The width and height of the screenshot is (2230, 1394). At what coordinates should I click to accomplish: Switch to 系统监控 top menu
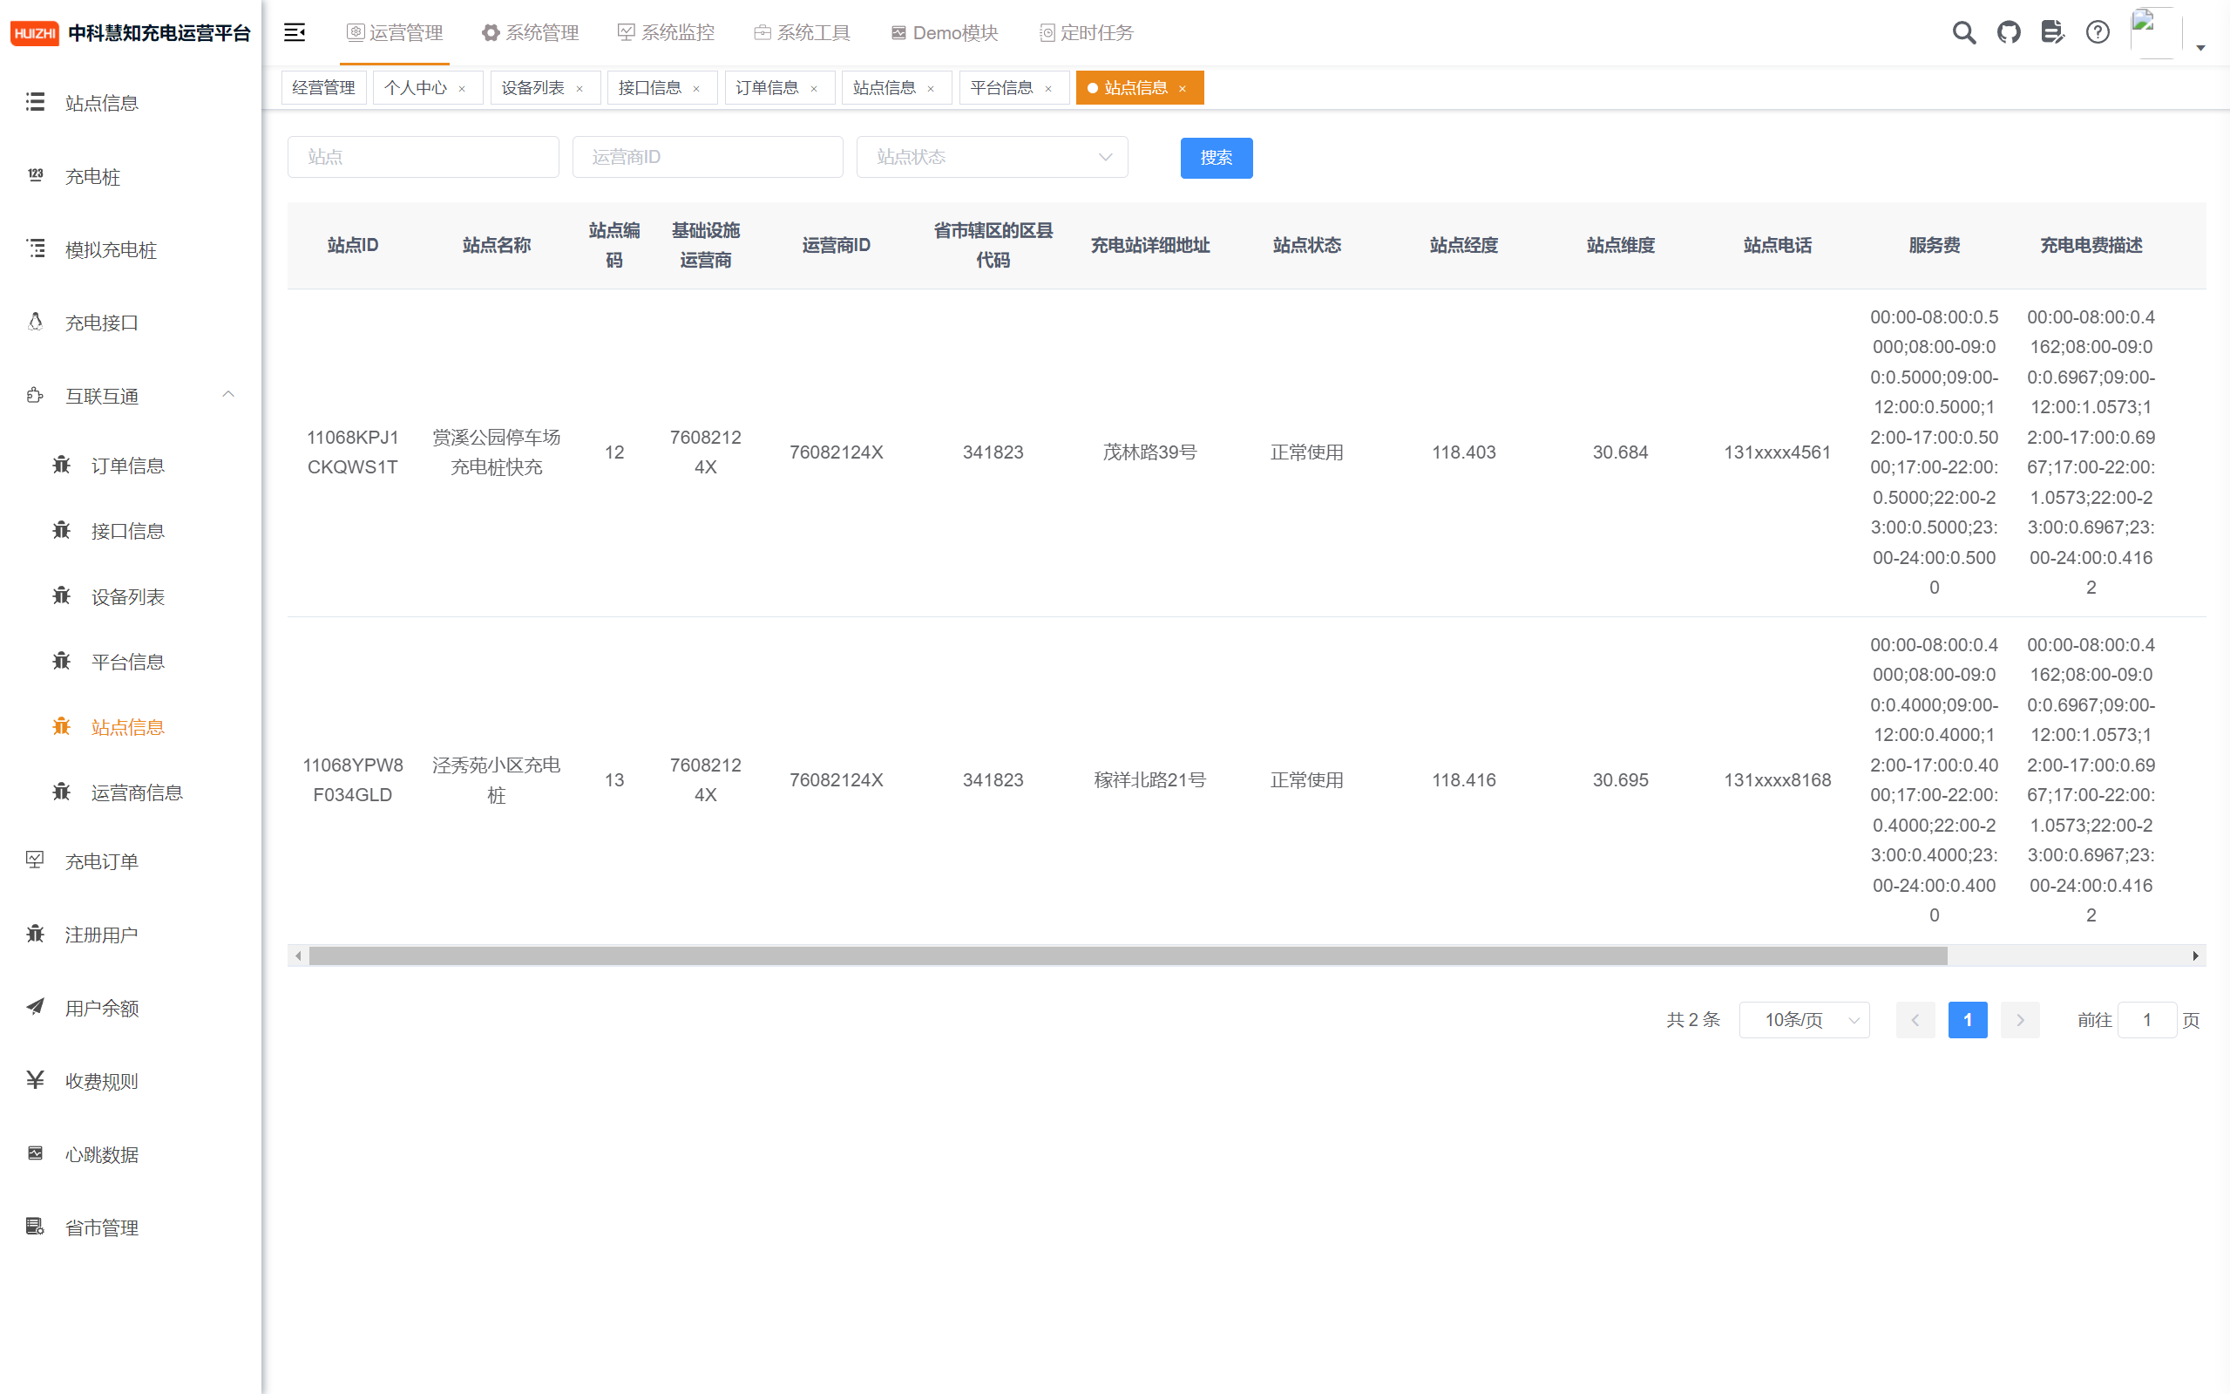[x=665, y=32]
